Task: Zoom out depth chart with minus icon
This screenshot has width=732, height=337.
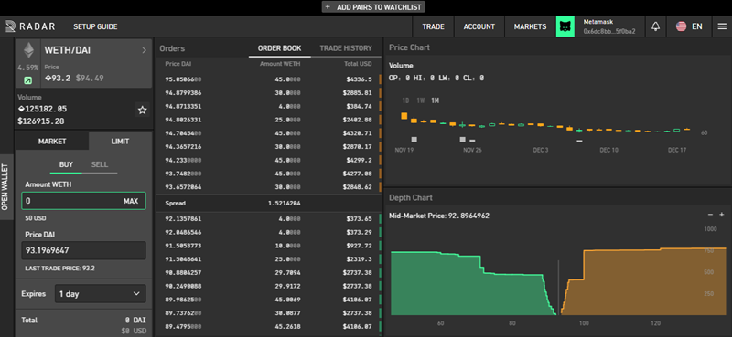Action: (x=710, y=215)
